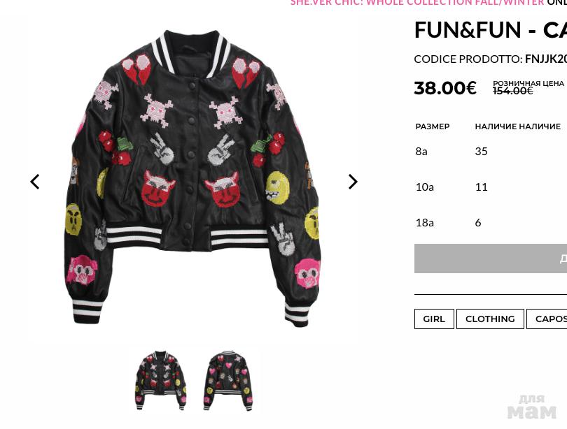Click the FUN&FUN product title
The width and height of the screenshot is (567, 429).
click(x=490, y=30)
